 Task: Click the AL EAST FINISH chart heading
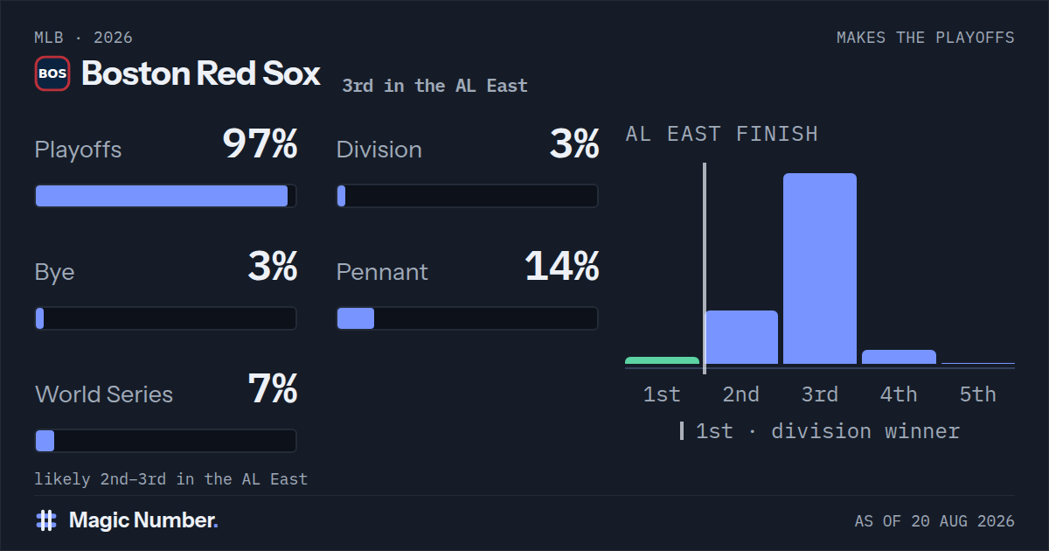(722, 134)
